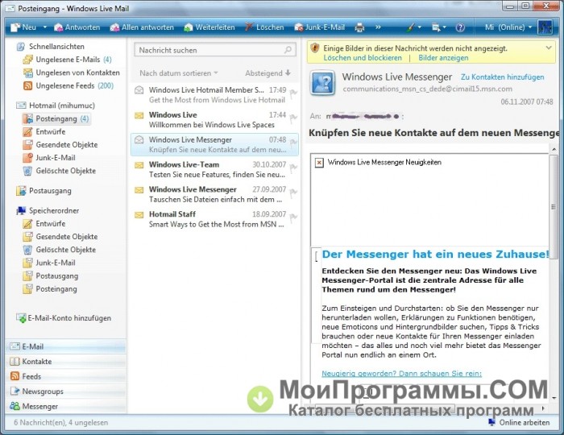Collapse the image warning bar chevron
Viewport: 564px width, 435px height.
click(x=549, y=48)
